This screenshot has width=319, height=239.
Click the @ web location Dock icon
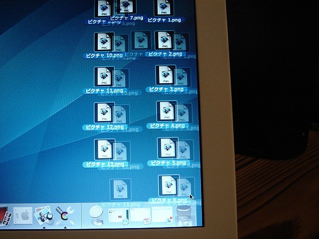[96, 215]
